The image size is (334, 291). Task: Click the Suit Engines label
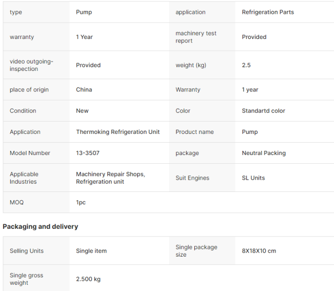pyautogui.click(x=192, y=178)
